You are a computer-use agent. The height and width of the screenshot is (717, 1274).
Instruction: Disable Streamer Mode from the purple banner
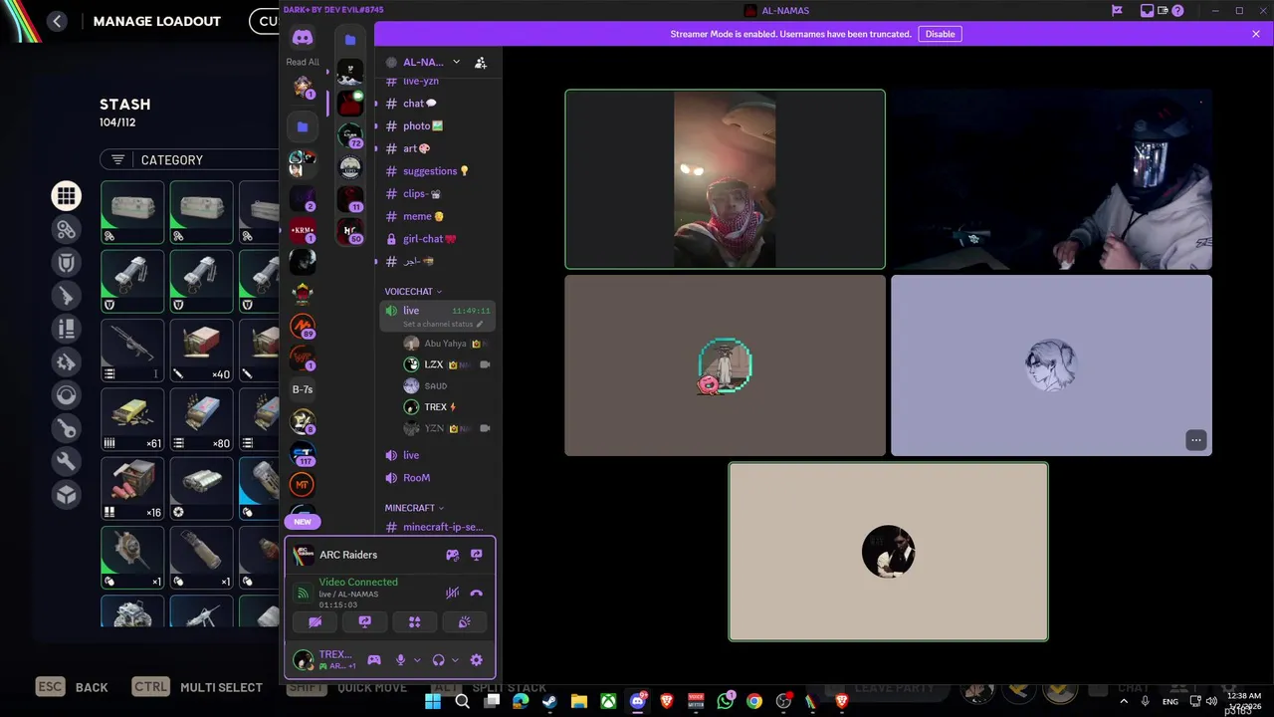coord(940,34)
